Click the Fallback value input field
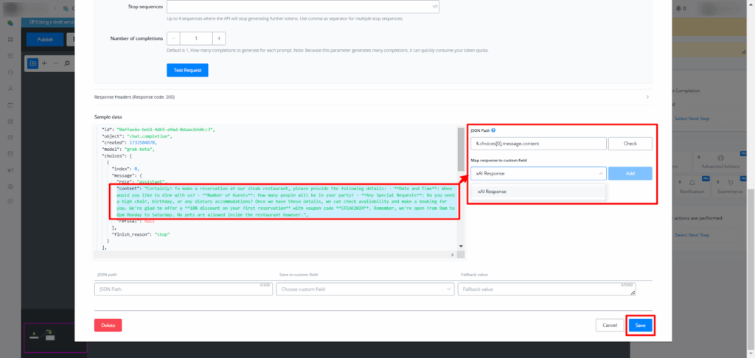Image resolution: width=755 pixels, height=358 pixels. [546, 289]
